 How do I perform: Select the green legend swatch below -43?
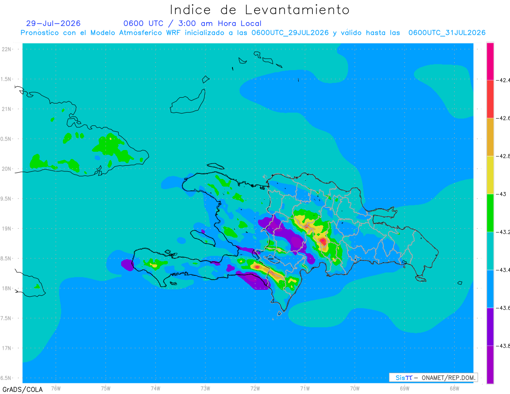tap(490, 213)
